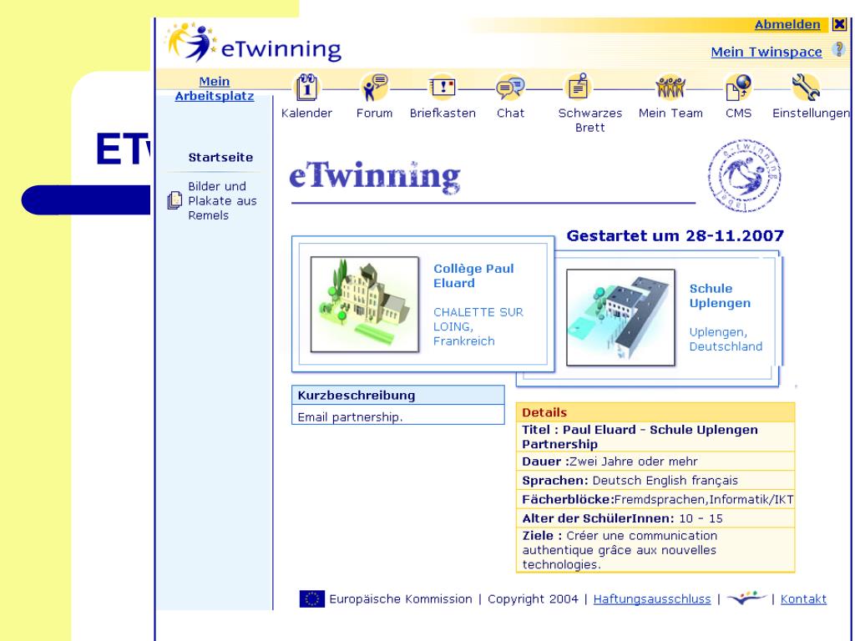
Task: Open the Mein Team people icon
Action: (670, 87)
